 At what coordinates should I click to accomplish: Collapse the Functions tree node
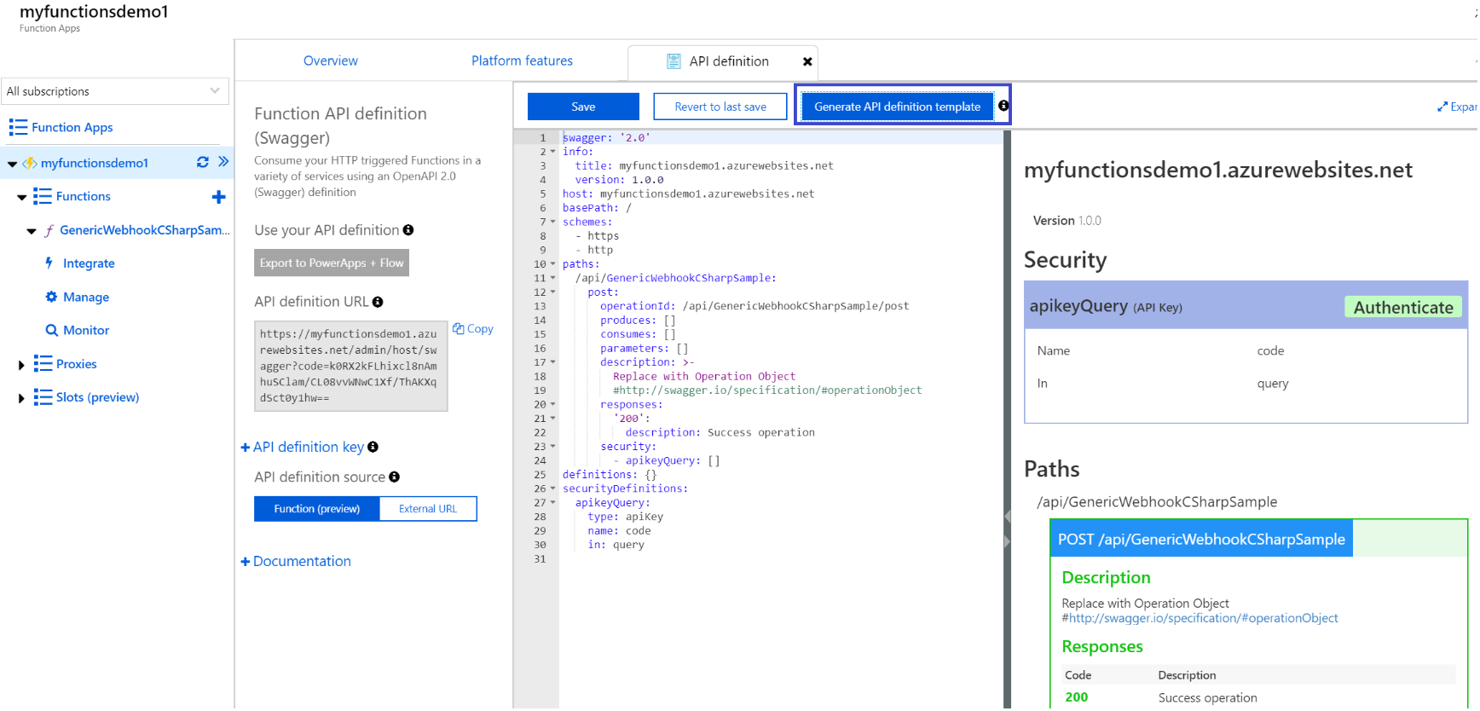click(x=22, y=198)
